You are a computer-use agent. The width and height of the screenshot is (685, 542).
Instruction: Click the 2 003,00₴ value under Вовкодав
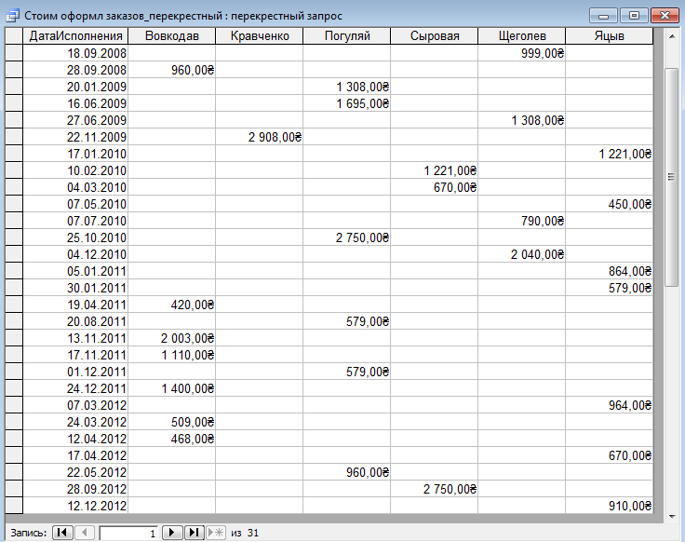point(171,338)
